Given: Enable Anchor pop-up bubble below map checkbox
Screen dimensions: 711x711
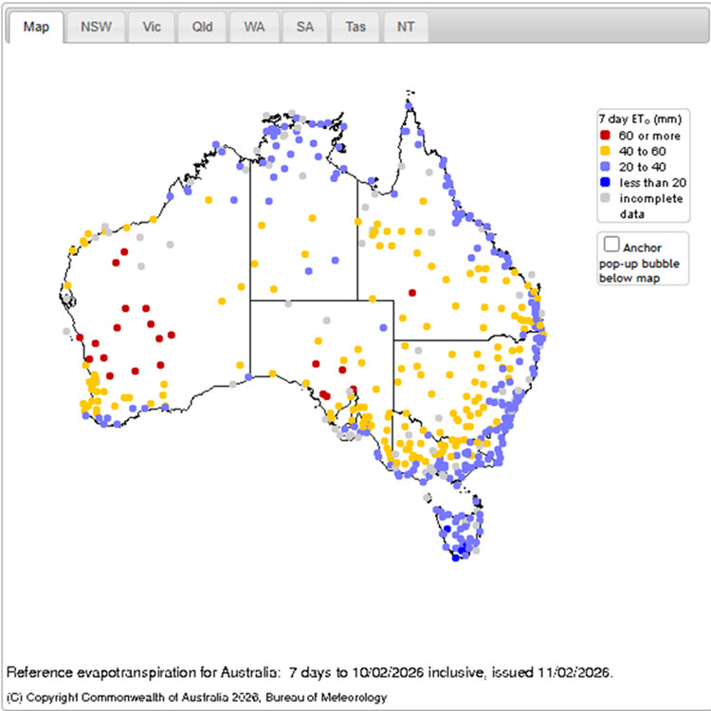Looking at the screenshot, I should coord(611,244).
